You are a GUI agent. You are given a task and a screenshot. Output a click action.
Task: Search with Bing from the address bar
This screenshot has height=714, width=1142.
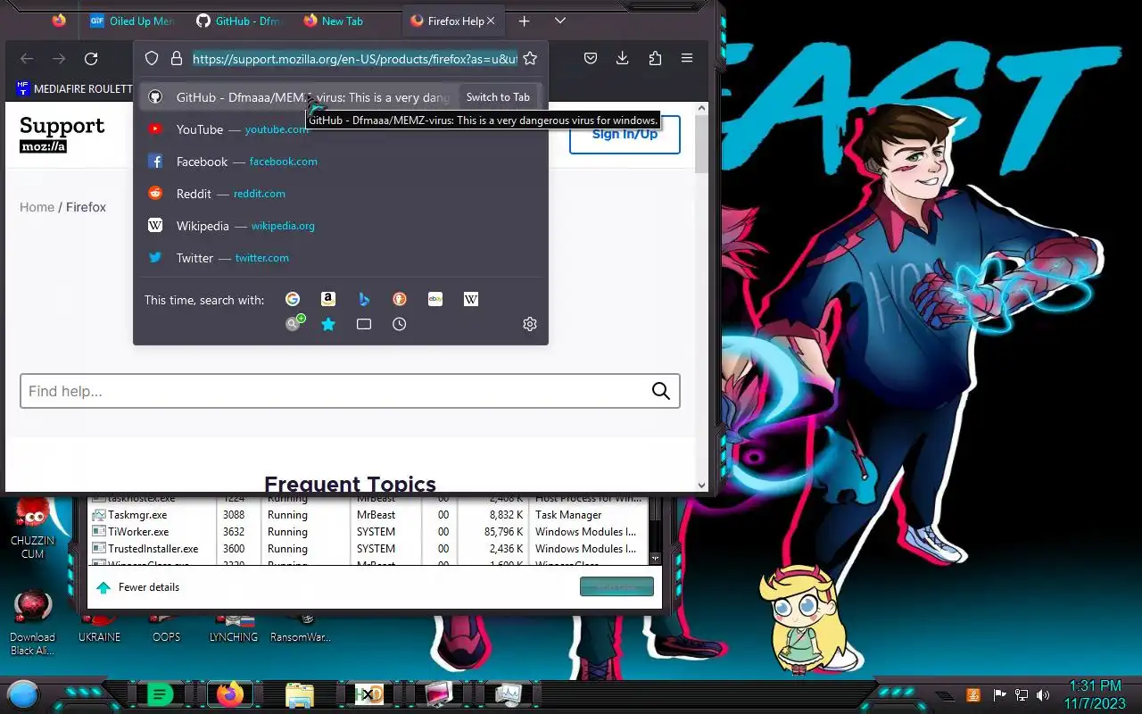tap(364, 299)
